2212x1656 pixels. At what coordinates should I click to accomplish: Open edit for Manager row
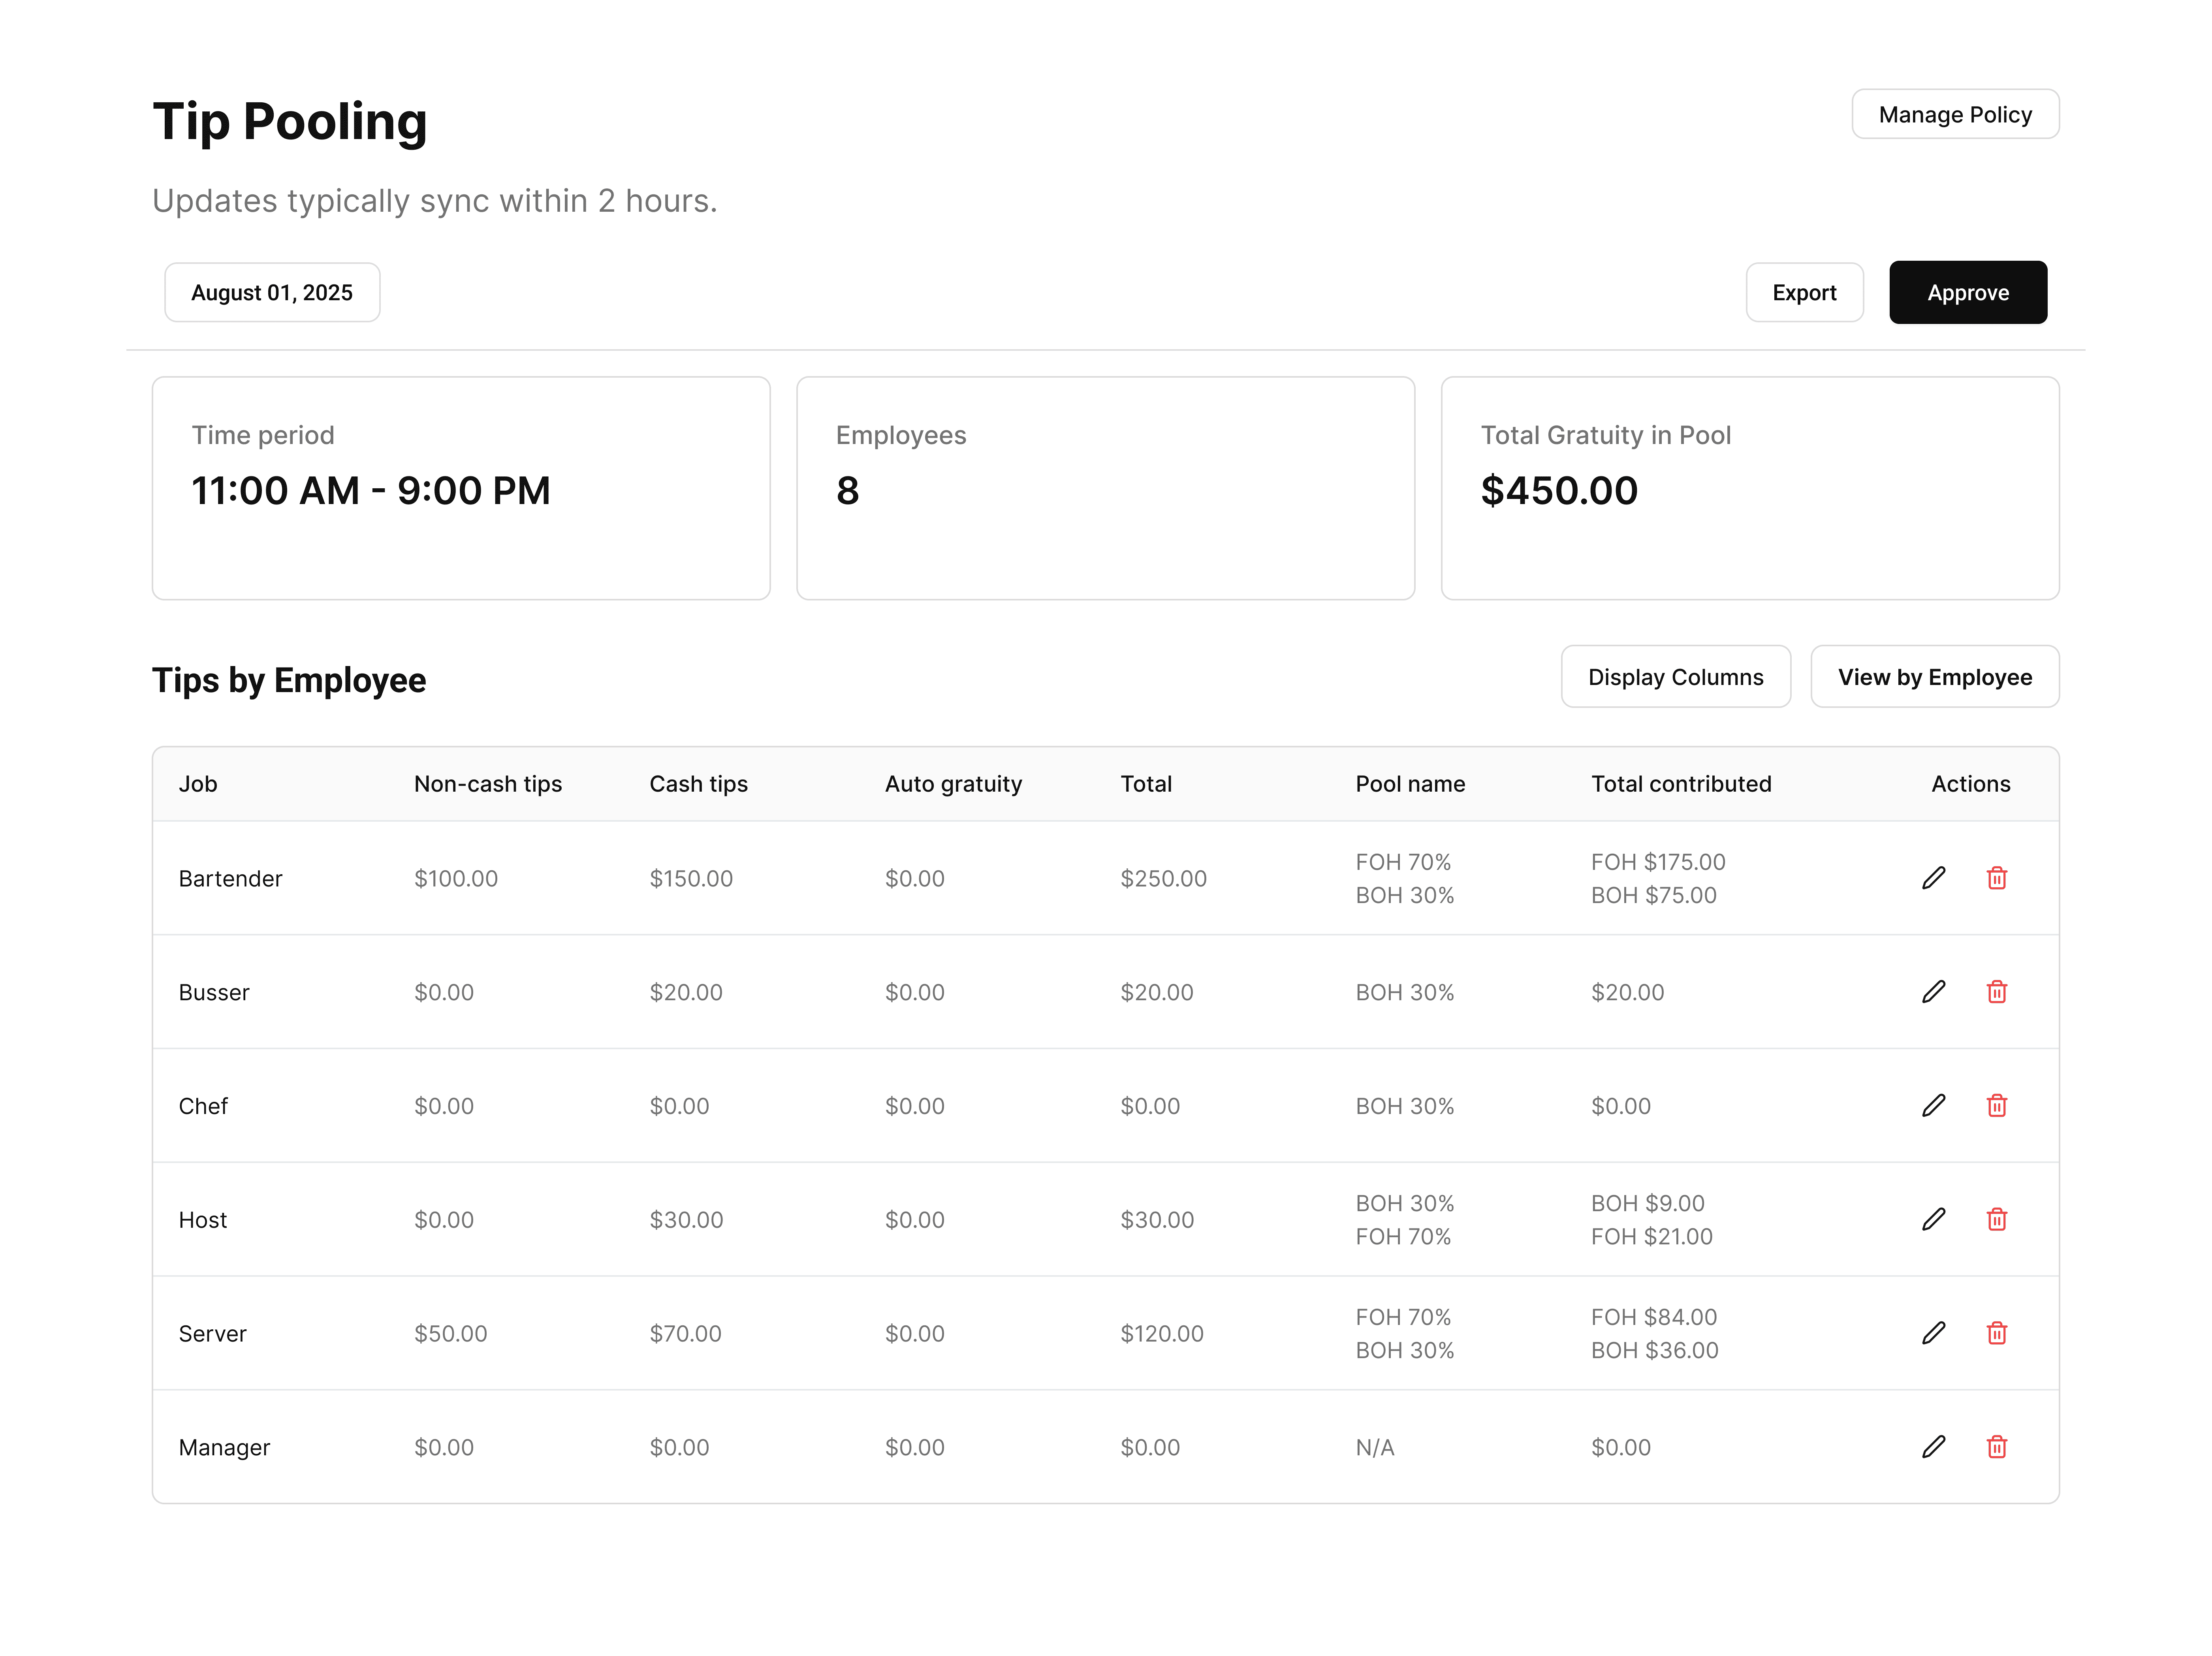(x=1933, y=1447)
